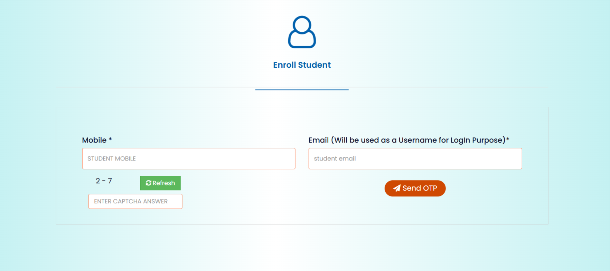610x271 pixels.
Task: Select the Enroll Student heading tab
Action: click(x=302, y=65)
